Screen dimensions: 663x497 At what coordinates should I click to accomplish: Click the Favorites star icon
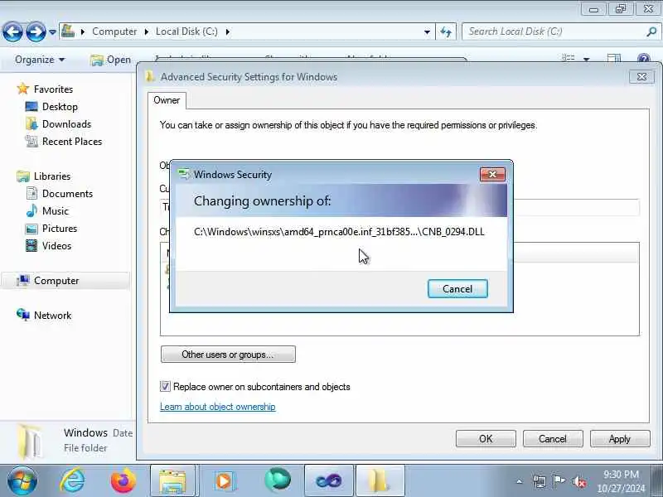[x=23, y=89]
